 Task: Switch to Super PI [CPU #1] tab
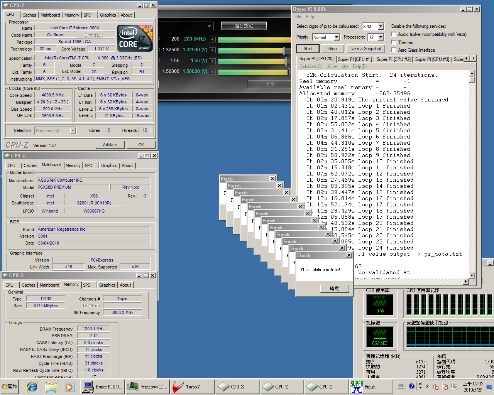click(x=355, y=59)
